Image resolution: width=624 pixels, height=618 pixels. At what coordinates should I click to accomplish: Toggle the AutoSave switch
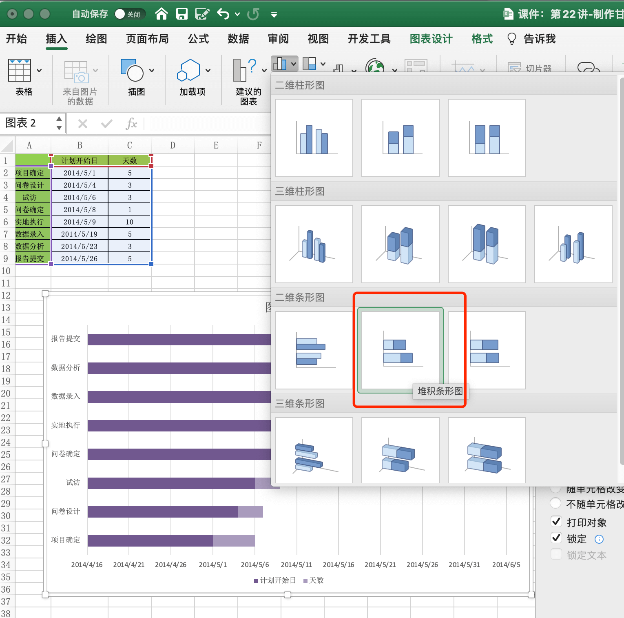(130, 14)
